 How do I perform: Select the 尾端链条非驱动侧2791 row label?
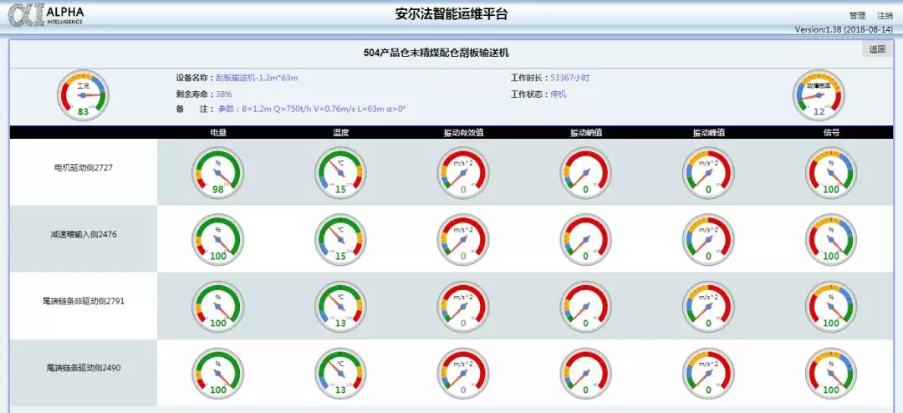pos(83,301)
